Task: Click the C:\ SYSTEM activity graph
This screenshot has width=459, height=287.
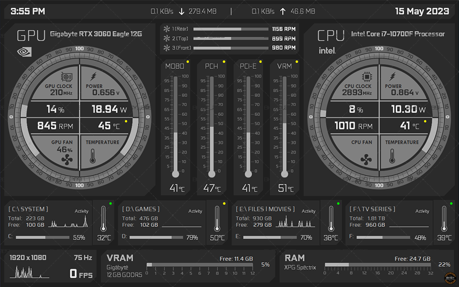Action: pos(68,222)
